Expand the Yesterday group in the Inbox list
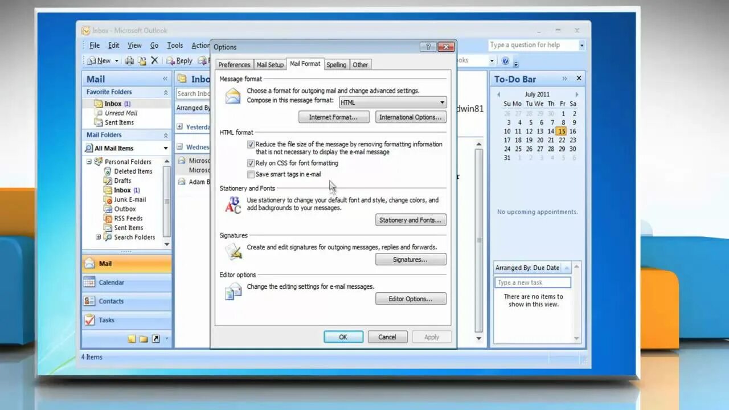Viewport: 729px width, 410px height. point(179,127)
